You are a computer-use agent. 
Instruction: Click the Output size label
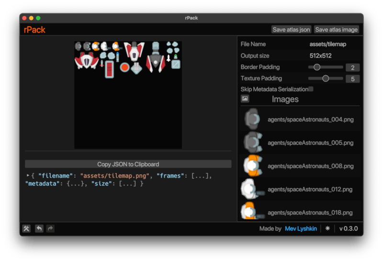coord(255,56)
